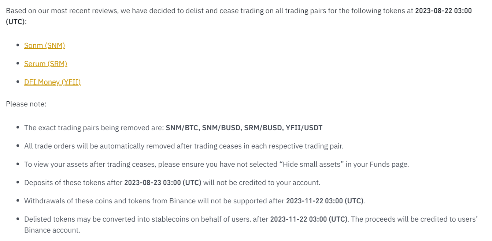Open the Serum (SRM) link
The image size is (492, 241).
point(46,64)
